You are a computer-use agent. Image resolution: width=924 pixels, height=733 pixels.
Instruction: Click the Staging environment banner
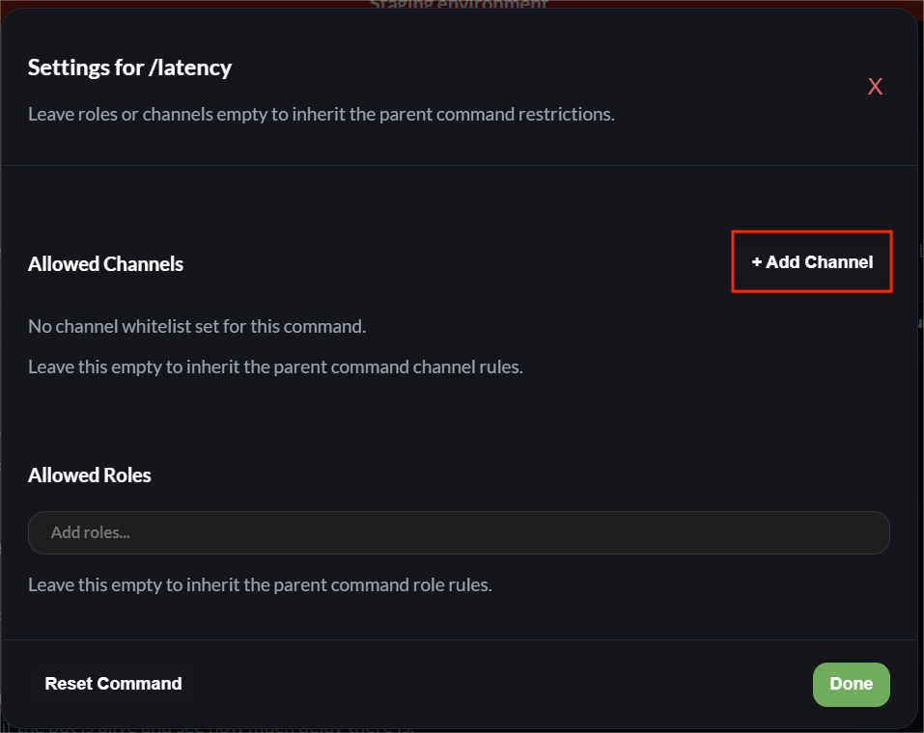[458, 5]
